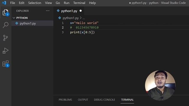Viewport: 189px width, 106px height.
Task: Switch to the DEBUG CONSOLE tab
Action: click(105, 100)
